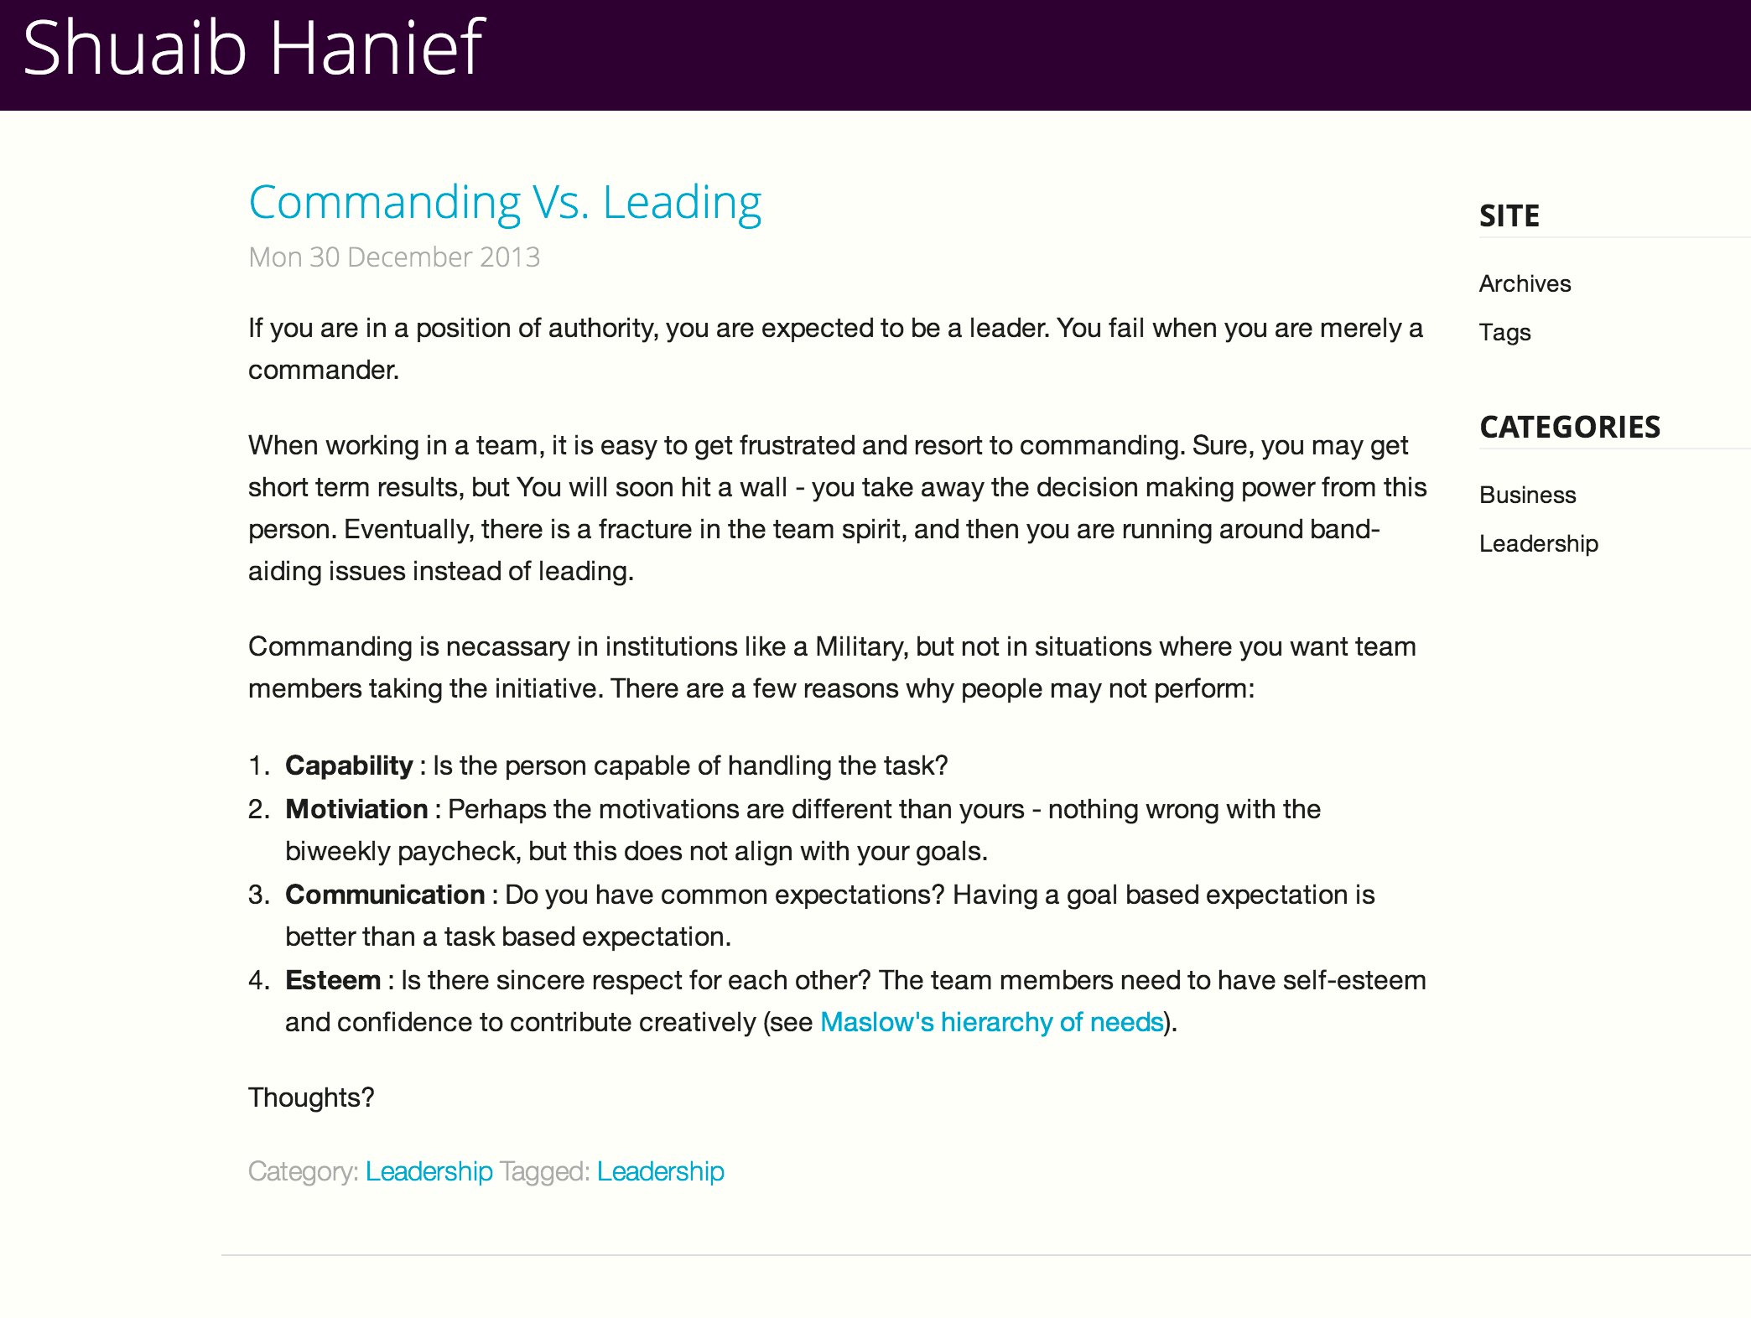Image resolution: width=1751 pixels, height=1318 pixels.
Task: Go to Tags in the Site menu
Action: (1504, 332)
